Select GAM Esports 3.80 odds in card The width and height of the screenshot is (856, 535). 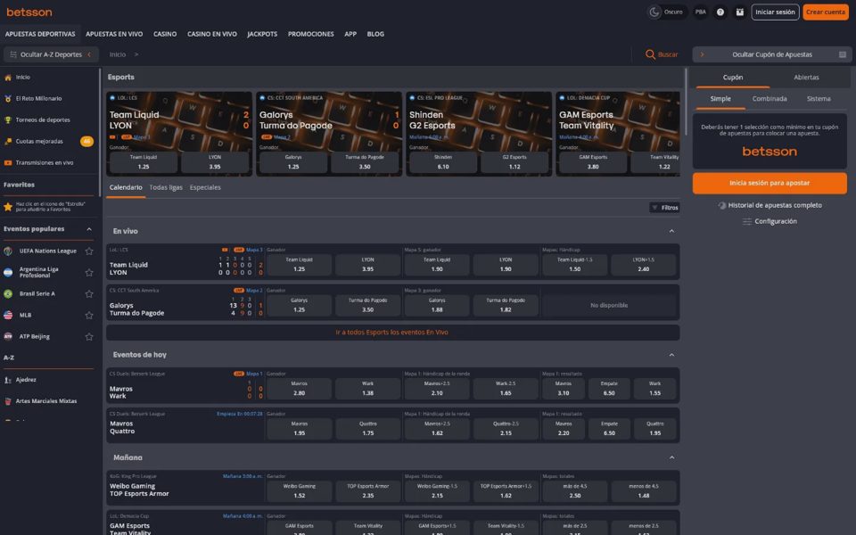(593, 162)
